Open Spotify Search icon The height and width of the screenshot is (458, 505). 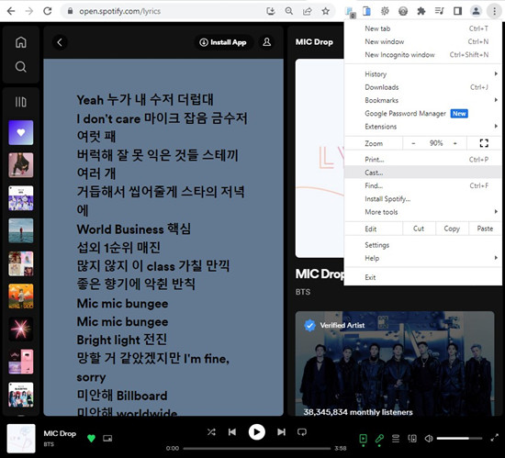click(x=21, y=67)
